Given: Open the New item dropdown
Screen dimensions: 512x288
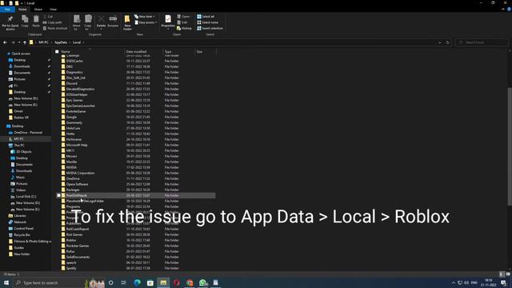Looking at the screenshot, I should click(x=145, y=16).
